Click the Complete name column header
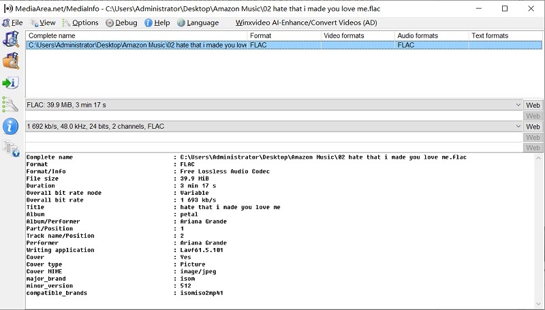Screen dimensions: 545x310 (x=136, y=36)
